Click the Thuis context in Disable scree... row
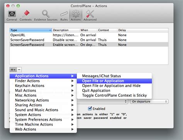This screenshot has height=140, width=183. [x=102, y=40]
